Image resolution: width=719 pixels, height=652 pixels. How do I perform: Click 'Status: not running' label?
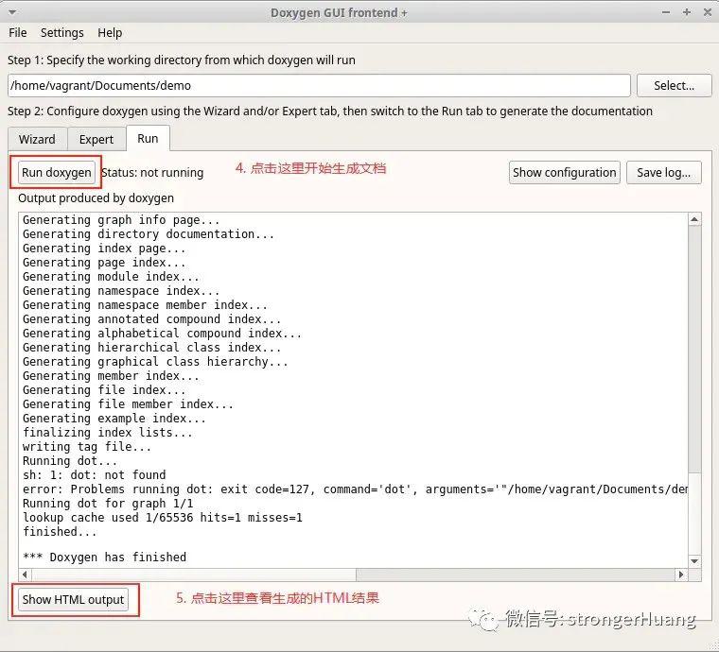click(152, 173)
